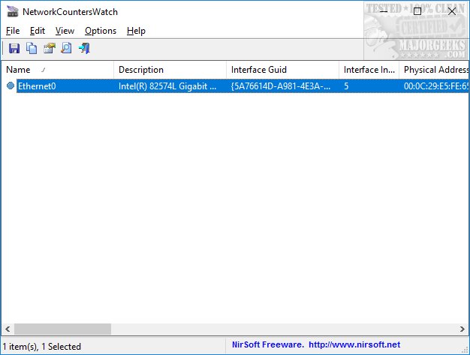Click the 00:0C:29:E5:FE MAC address cell
Screen dimensions: 470x355
tap(435, 86)
